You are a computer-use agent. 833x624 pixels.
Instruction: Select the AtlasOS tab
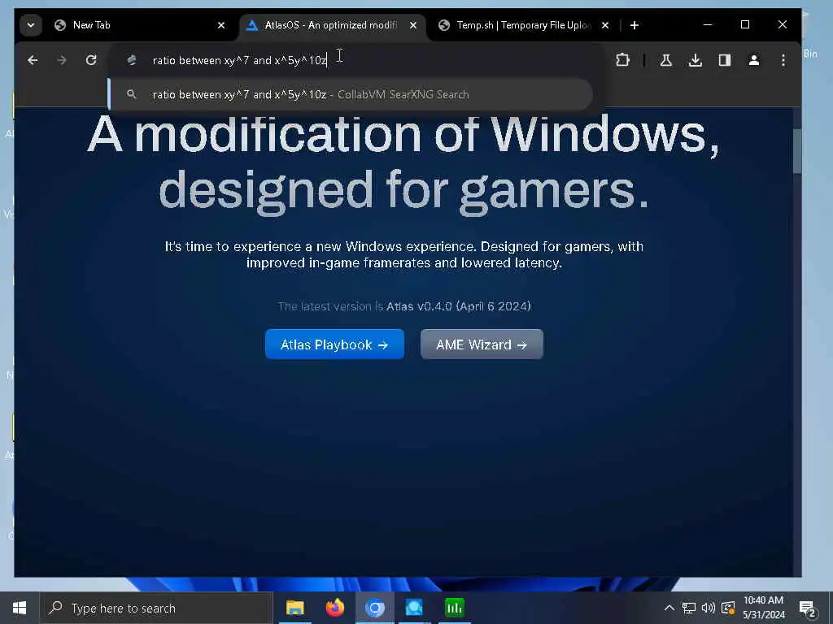coord(333,25)
